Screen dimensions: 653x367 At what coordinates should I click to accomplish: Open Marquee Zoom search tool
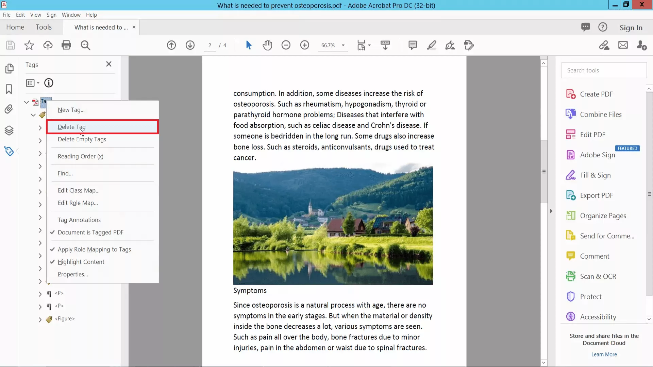[x=86, y=45]
